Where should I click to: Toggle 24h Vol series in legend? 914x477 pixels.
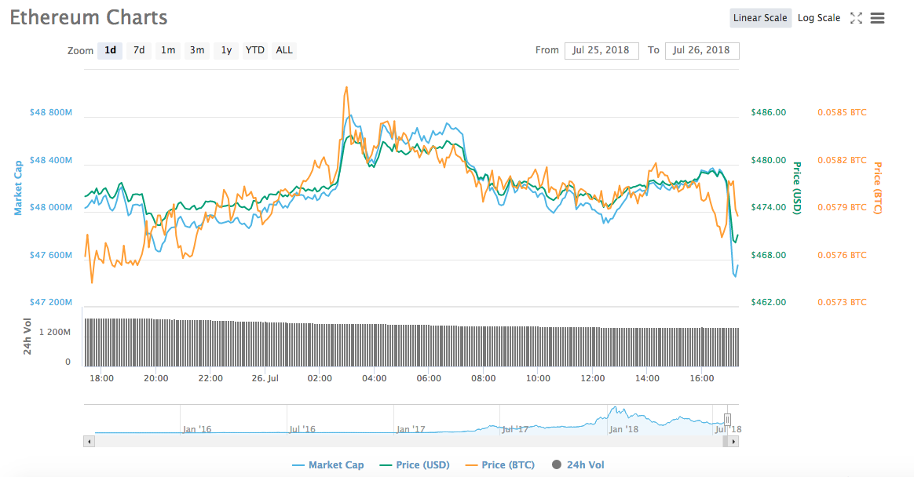578,464
